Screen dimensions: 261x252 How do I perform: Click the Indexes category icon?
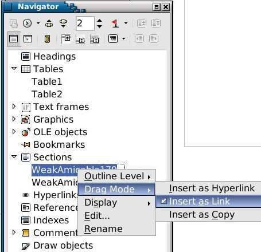[x=26, y=220]
